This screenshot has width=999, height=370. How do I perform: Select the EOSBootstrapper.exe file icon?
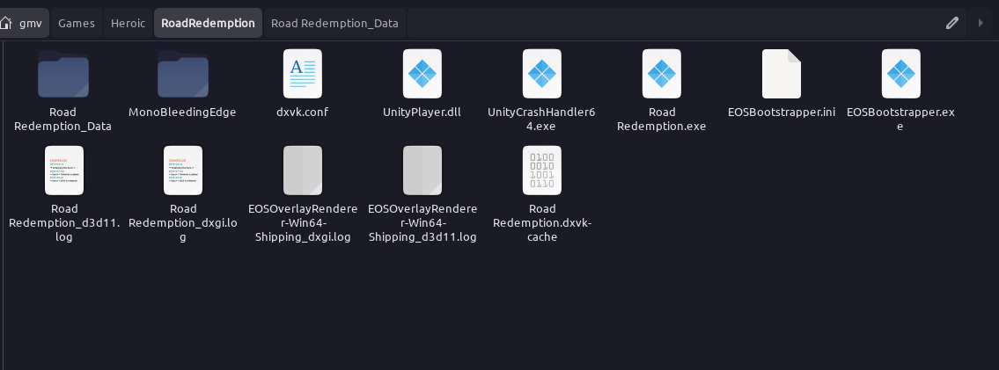click(x=901, y=74)
